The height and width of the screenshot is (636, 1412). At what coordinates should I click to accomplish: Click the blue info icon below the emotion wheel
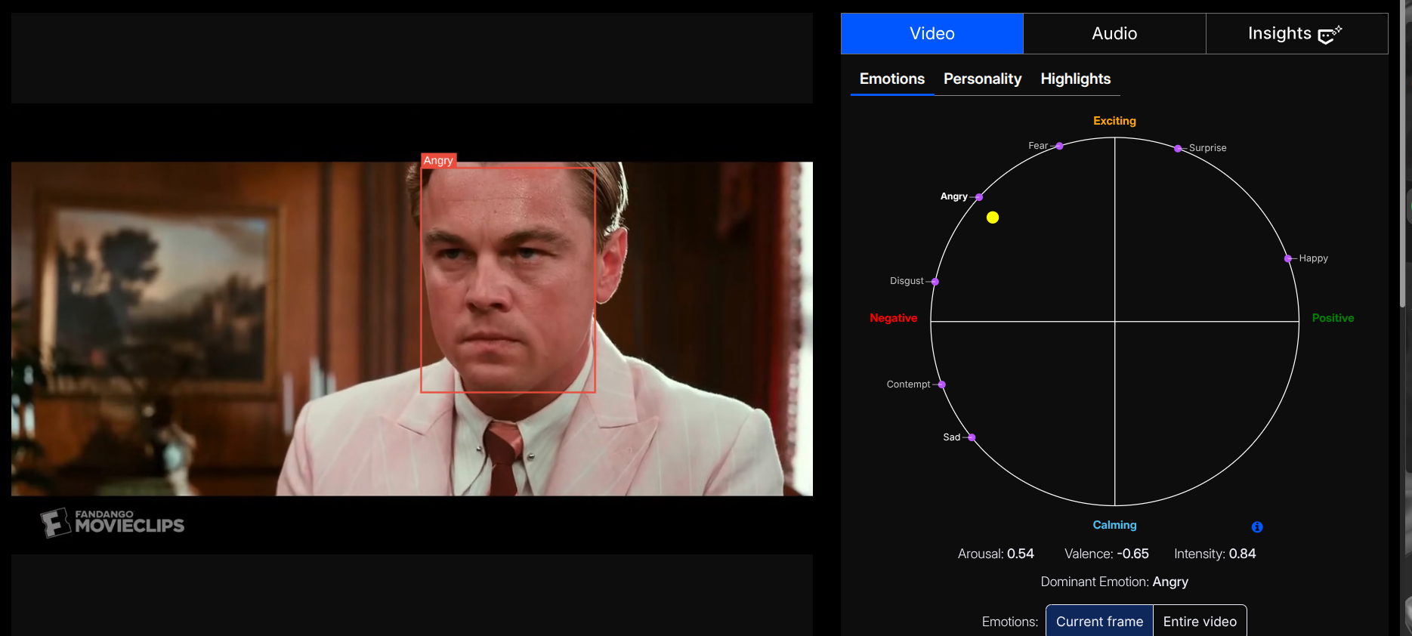pyautogui.click(x=1257, y=527)
